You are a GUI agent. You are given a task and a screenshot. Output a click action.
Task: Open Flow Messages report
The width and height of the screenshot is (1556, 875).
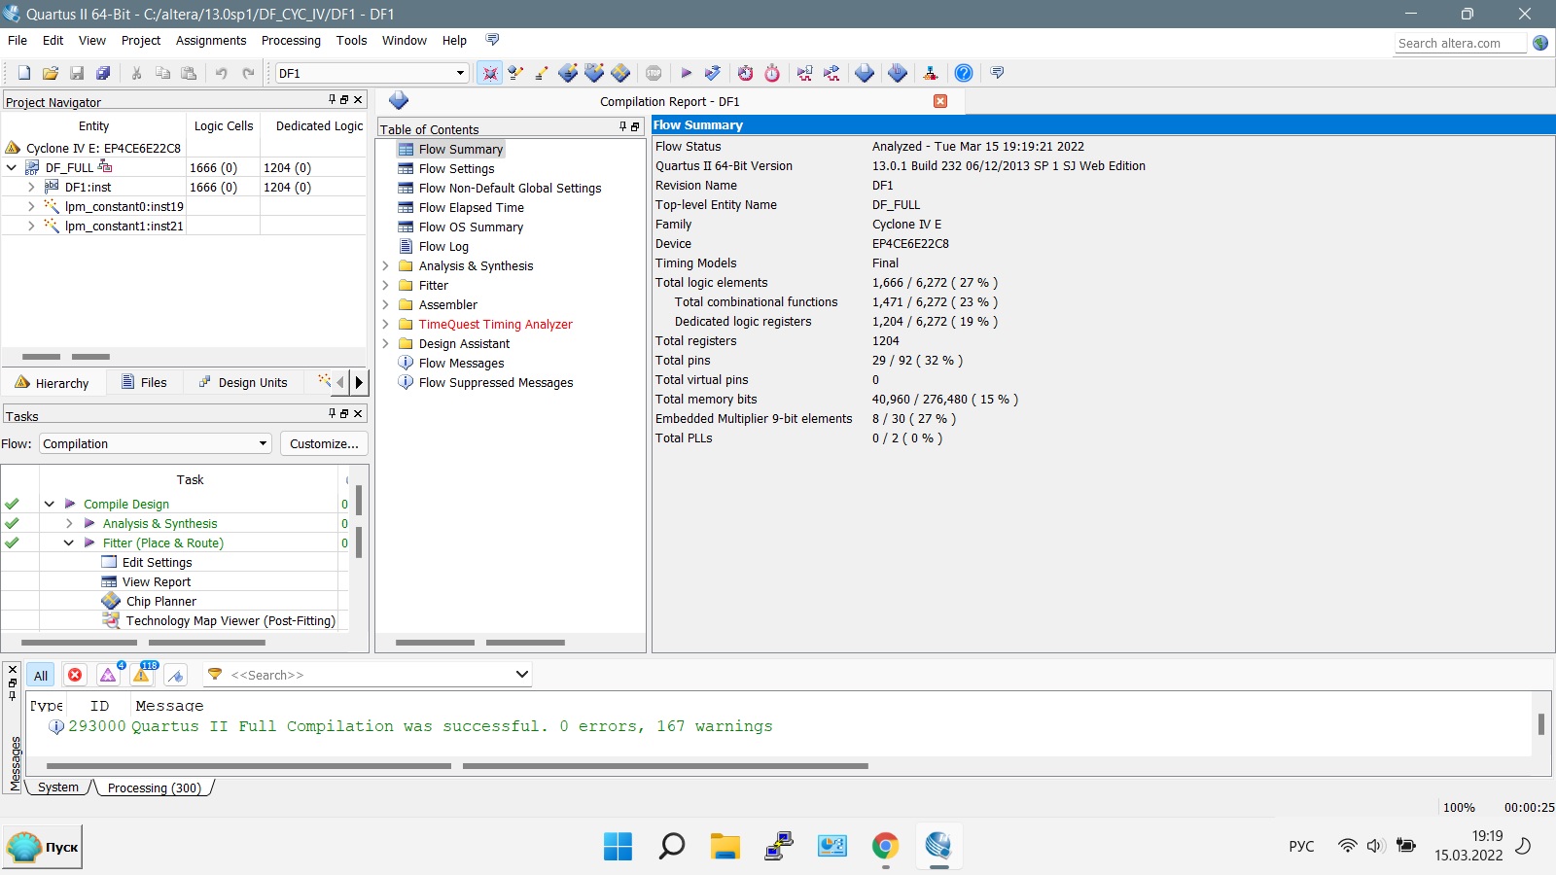[461, 363]
